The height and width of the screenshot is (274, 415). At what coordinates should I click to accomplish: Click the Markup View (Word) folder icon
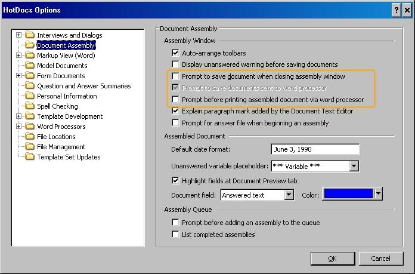[30, 56]
